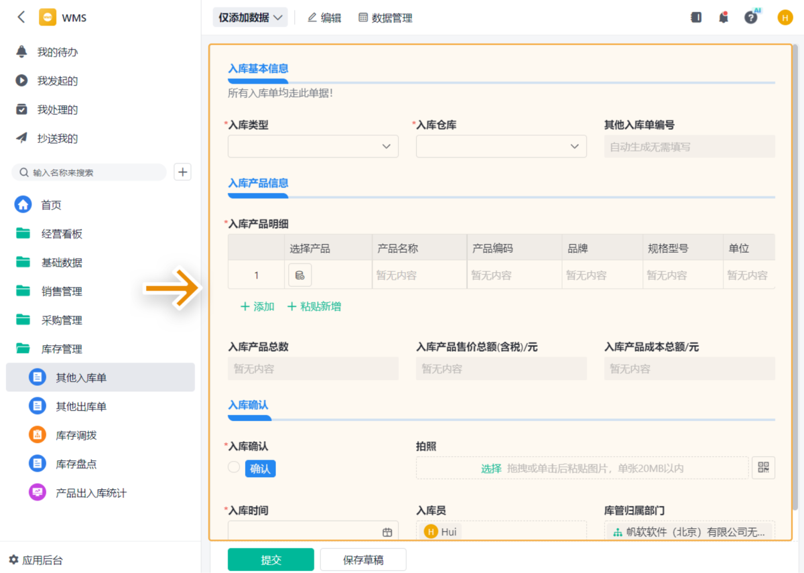The image size is (804, 573).
Task: Click the vertical scrollbar of the form
Action: click(x=795, y=268)
